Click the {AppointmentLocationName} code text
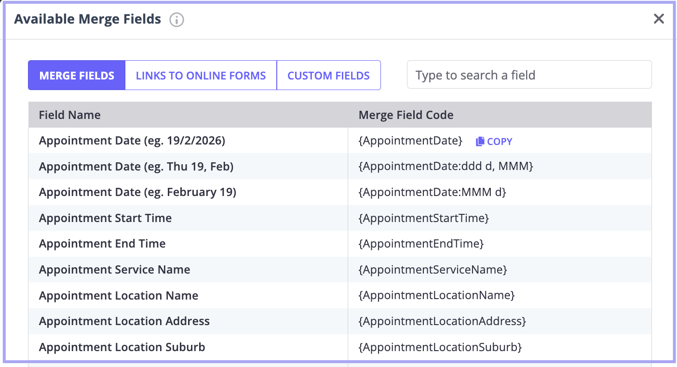 pos(436,295)
